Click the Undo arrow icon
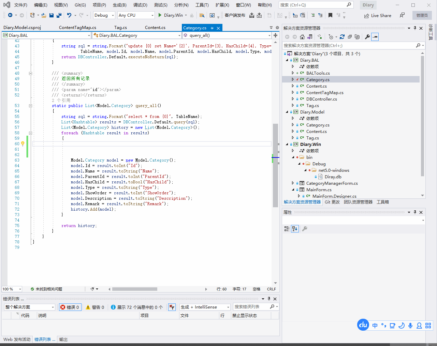This screenshot has width=437, height=346. click(x=69, y=15)
